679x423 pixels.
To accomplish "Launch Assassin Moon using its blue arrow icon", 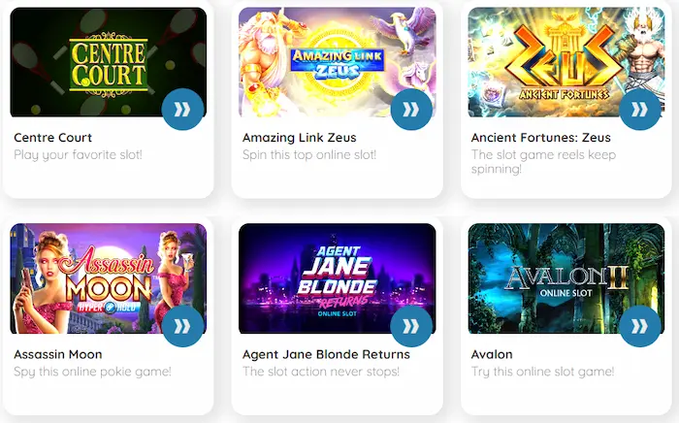I will coord(182,326).
